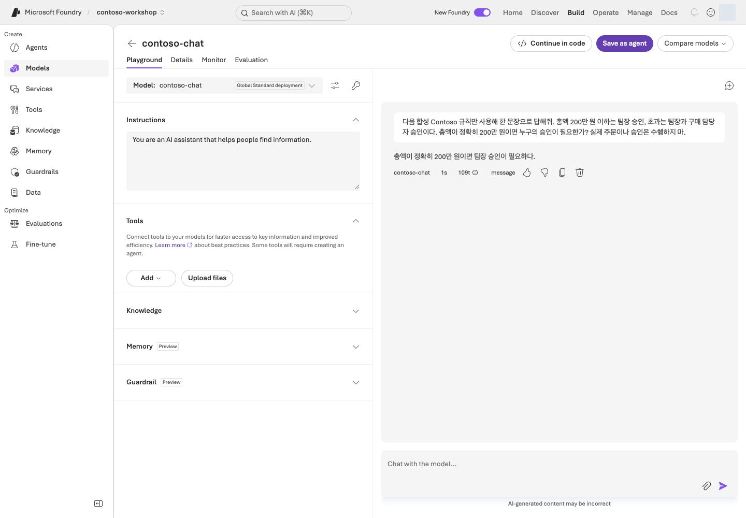The height and width of the screenshot is (518, 746).
Task: Open Guardrails in the sidebar
Action: [56, 172]
